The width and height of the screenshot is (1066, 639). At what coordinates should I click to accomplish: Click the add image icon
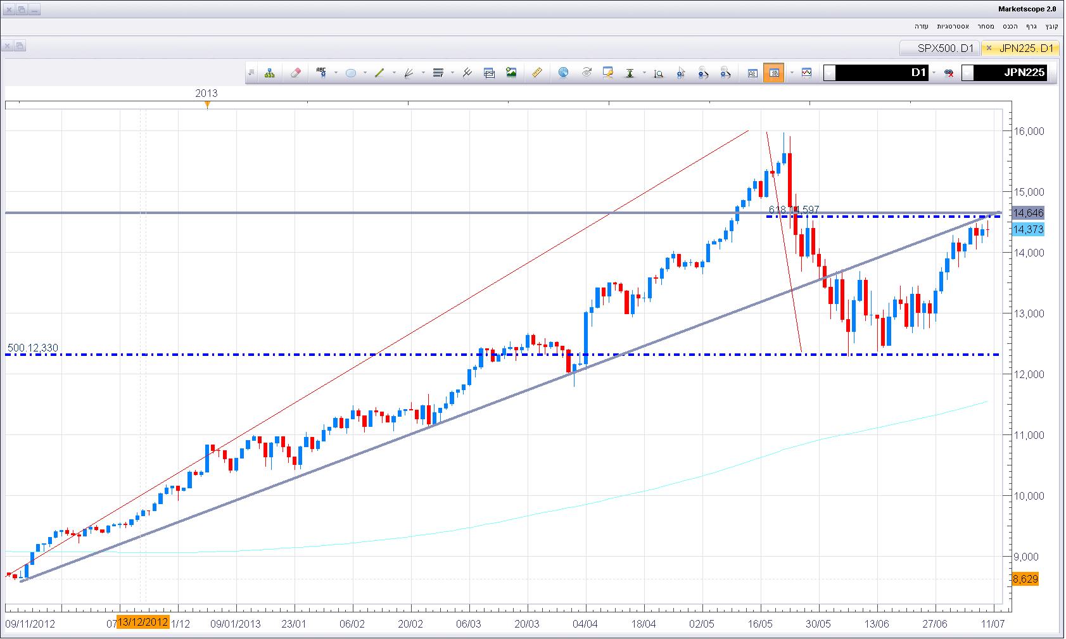(x=511, y=73)
